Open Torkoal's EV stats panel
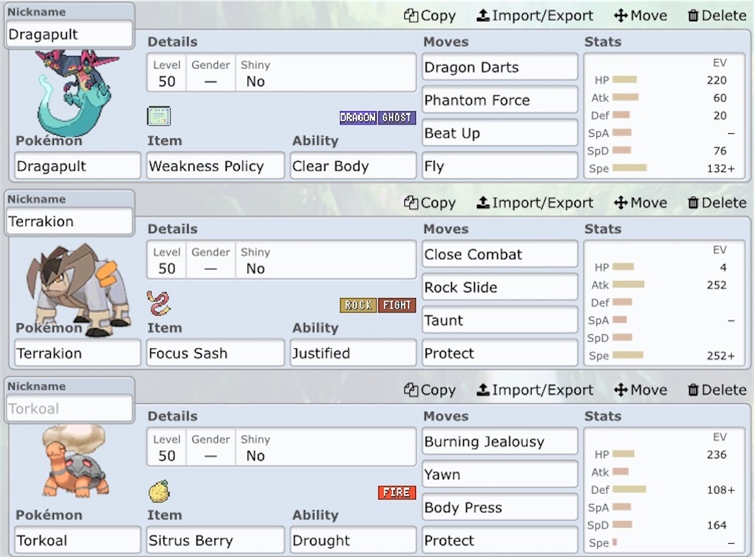The image size is (754, 557). click(x=665, y=490)
